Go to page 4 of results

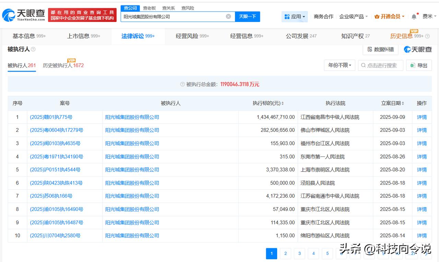pos(313,253)
